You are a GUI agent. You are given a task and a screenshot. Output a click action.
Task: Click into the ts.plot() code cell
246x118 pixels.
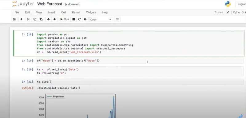[x=140, y=82]
